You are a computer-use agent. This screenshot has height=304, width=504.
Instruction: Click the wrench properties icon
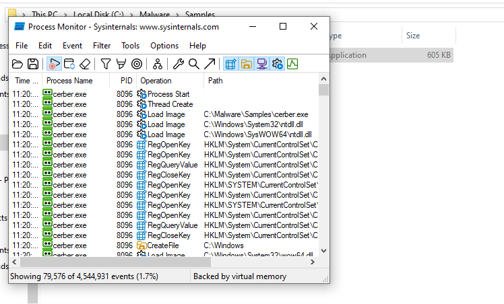[179, 64]
